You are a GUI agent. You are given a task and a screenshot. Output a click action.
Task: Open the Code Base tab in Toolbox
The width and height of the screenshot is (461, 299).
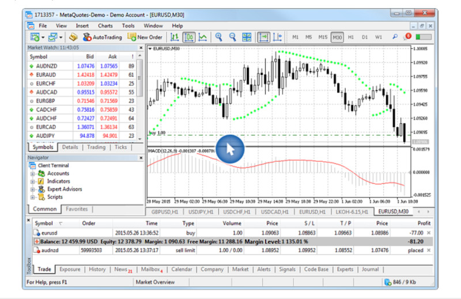(316, 269)
